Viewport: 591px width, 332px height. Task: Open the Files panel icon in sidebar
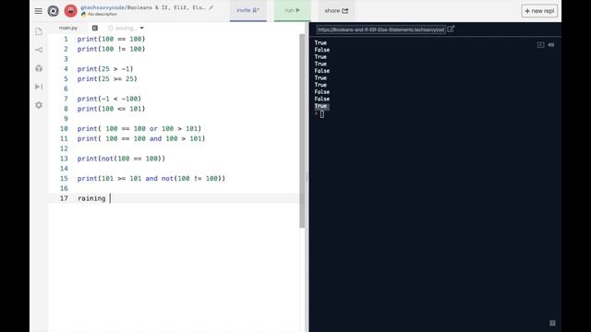point(39,31)
